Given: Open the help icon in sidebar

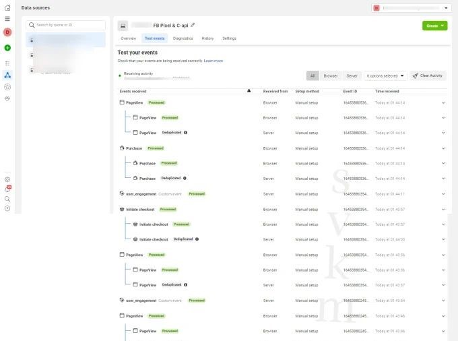Looking at the screenshot, I should click(7, 208).
